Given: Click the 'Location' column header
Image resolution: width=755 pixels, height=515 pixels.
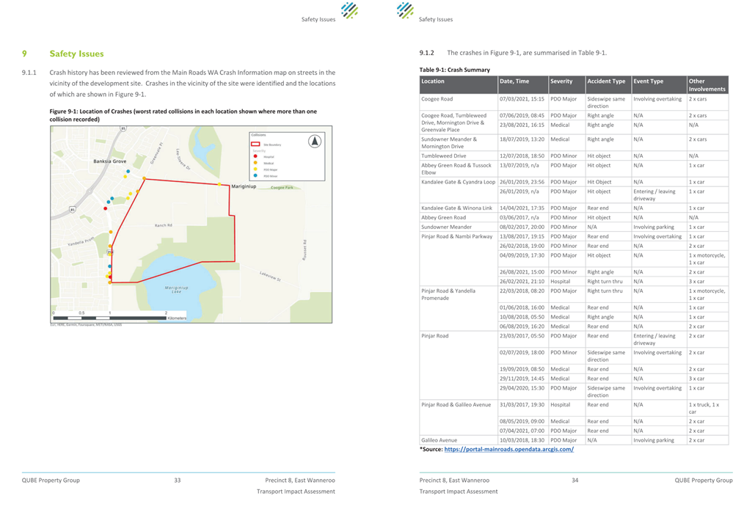Looking at the screenshot, I should [x=459, y=84].
